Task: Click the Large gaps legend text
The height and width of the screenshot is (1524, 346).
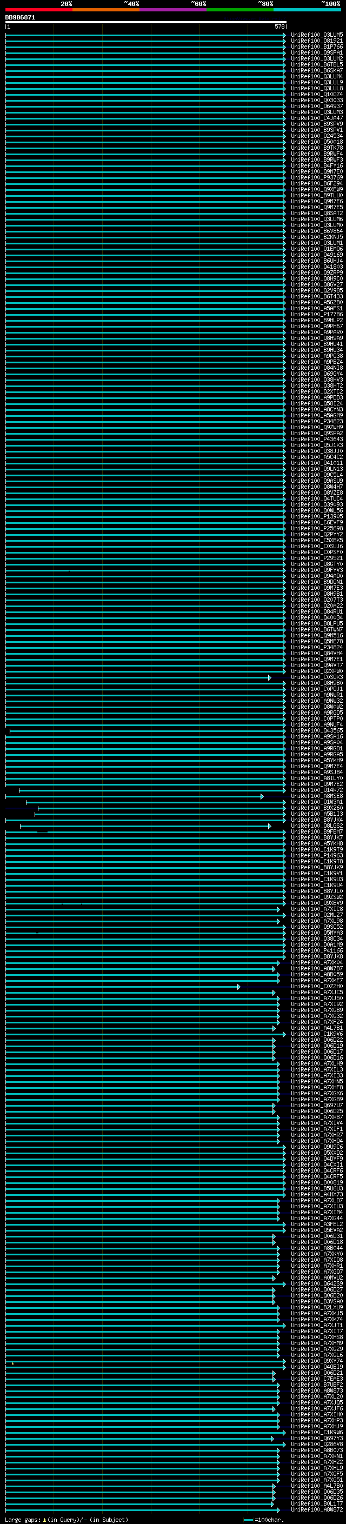Action: [66, 1520]
